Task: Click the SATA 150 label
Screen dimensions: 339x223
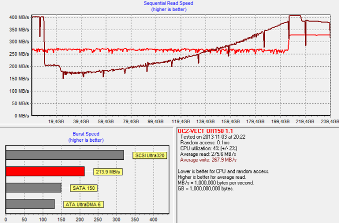Action: pyautogui.click(x=83, y=188)
